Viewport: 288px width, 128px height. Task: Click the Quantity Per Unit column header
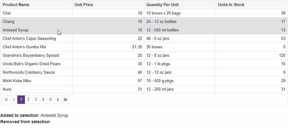[x=180, y=5]
